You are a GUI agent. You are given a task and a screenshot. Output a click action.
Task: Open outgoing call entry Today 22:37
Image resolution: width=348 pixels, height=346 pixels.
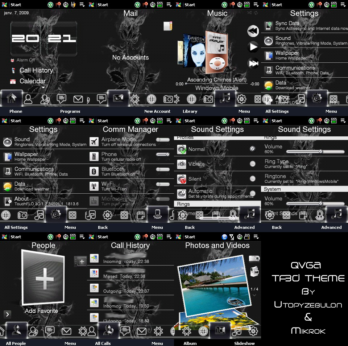130,288
